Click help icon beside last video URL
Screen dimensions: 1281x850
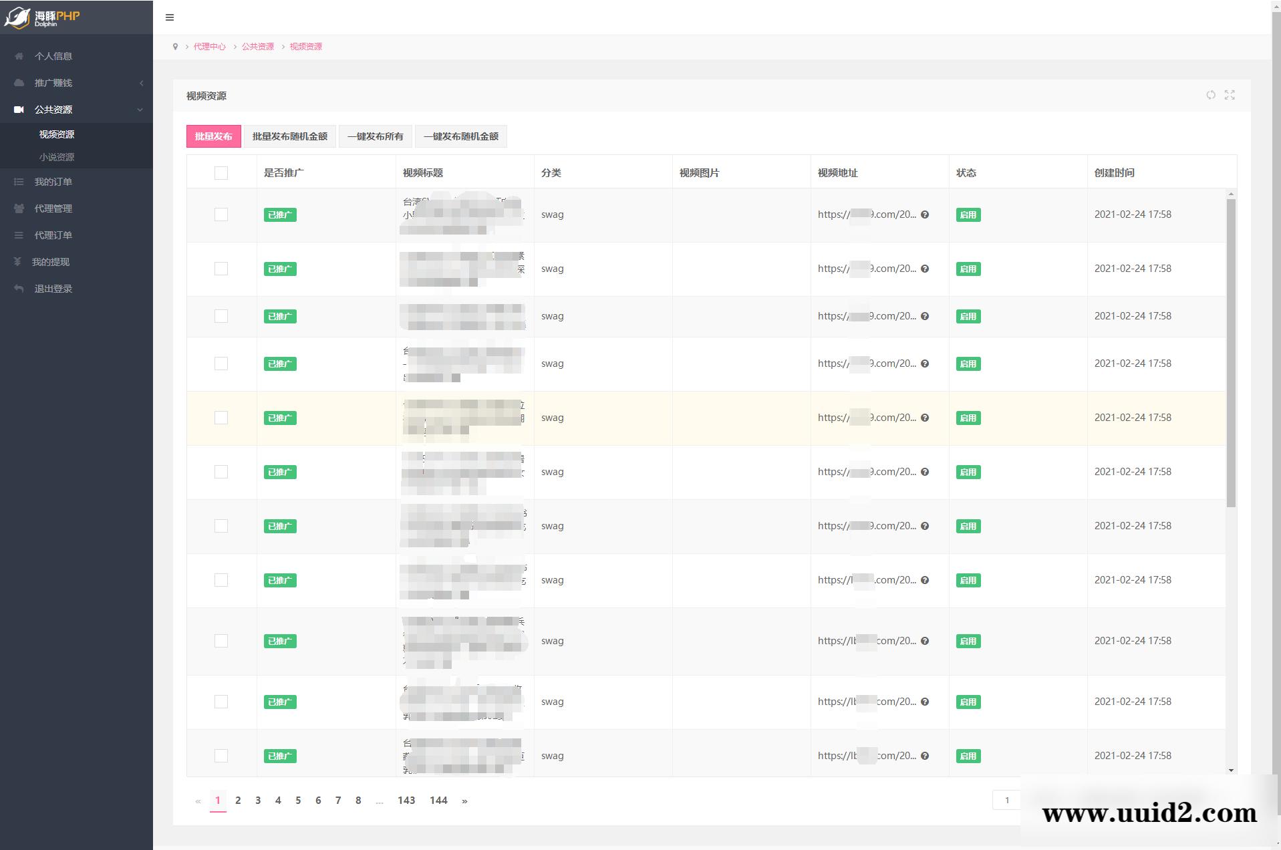pos(925,756)
